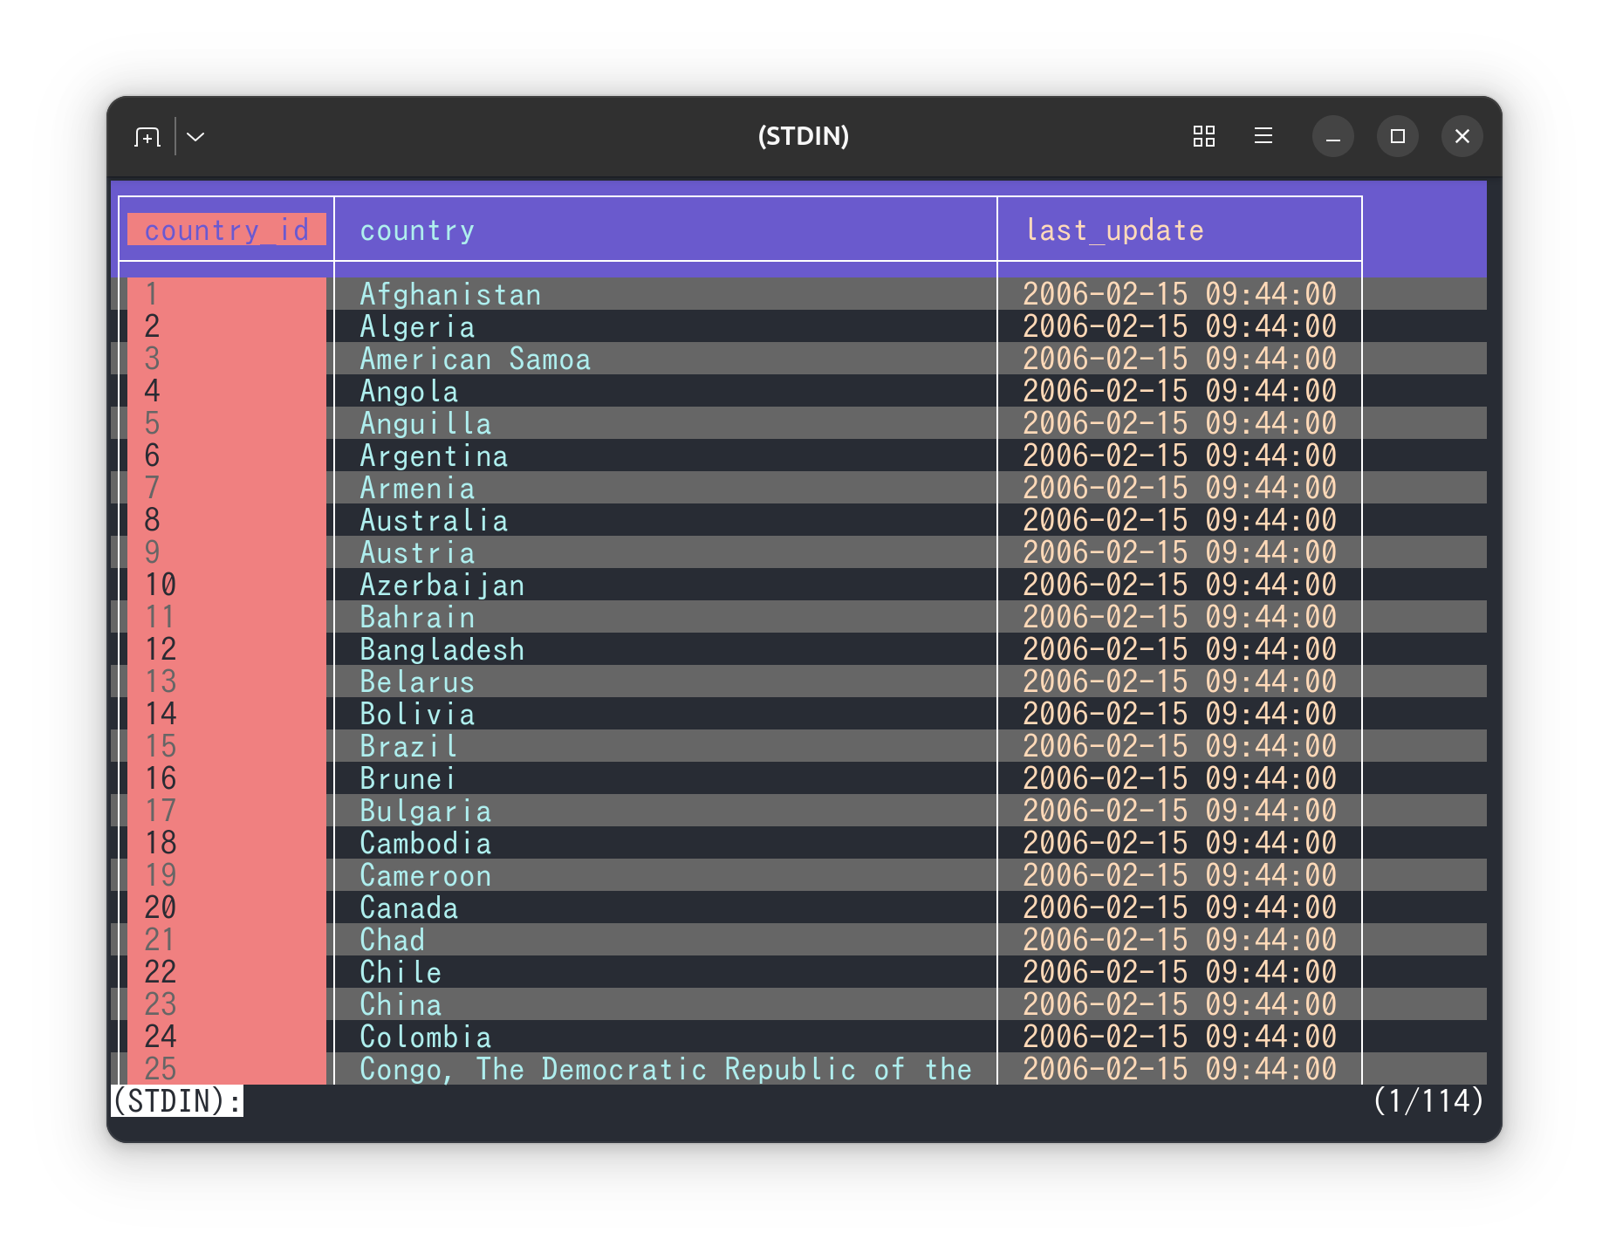Minimize the terminal window
This screenshot has width=1609, height=1260.
(1332, 136)
